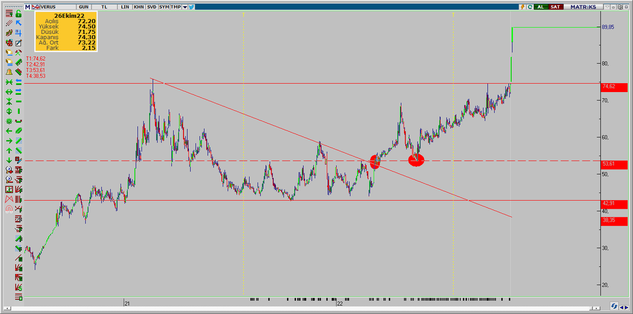Click the green asterisk tool icon
This screenshot has height=314, width=633.
[x=9, y=121]
